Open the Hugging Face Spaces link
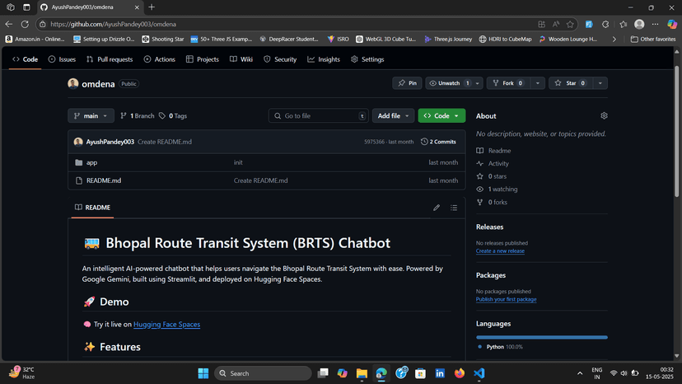The width and height of the screenshot is (682, 384). (x=166, y=325)
